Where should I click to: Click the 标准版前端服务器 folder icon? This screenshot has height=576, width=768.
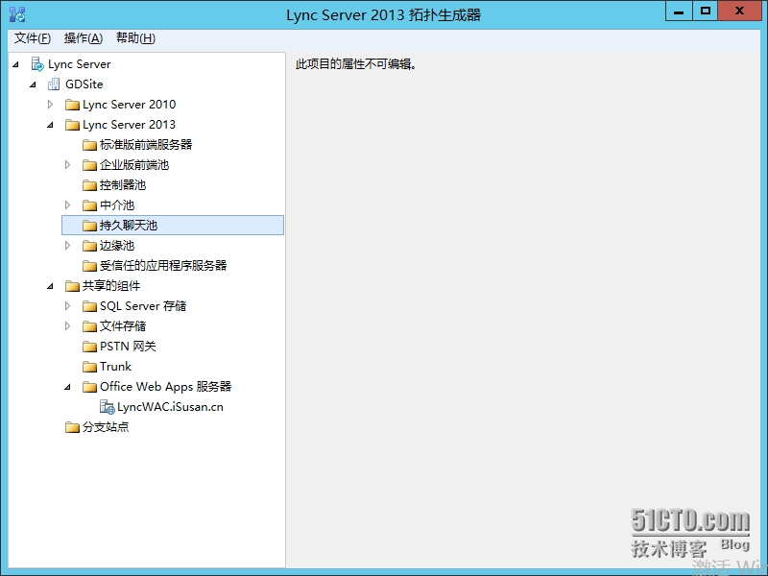89,145
